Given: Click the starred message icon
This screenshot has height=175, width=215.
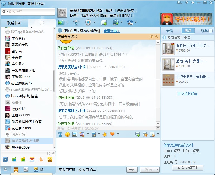Looking at the screenshot, I should [x=145, y=134].
